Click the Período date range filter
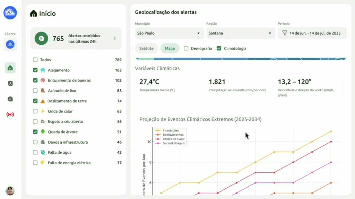This screenshot has height=199, width=355. click(312, 33)
